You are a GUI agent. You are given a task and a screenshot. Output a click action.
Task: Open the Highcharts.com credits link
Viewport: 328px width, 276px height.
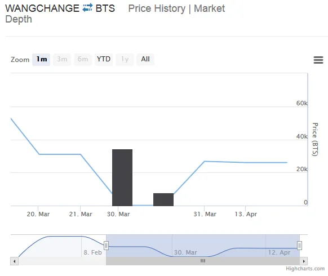[305, 269]
